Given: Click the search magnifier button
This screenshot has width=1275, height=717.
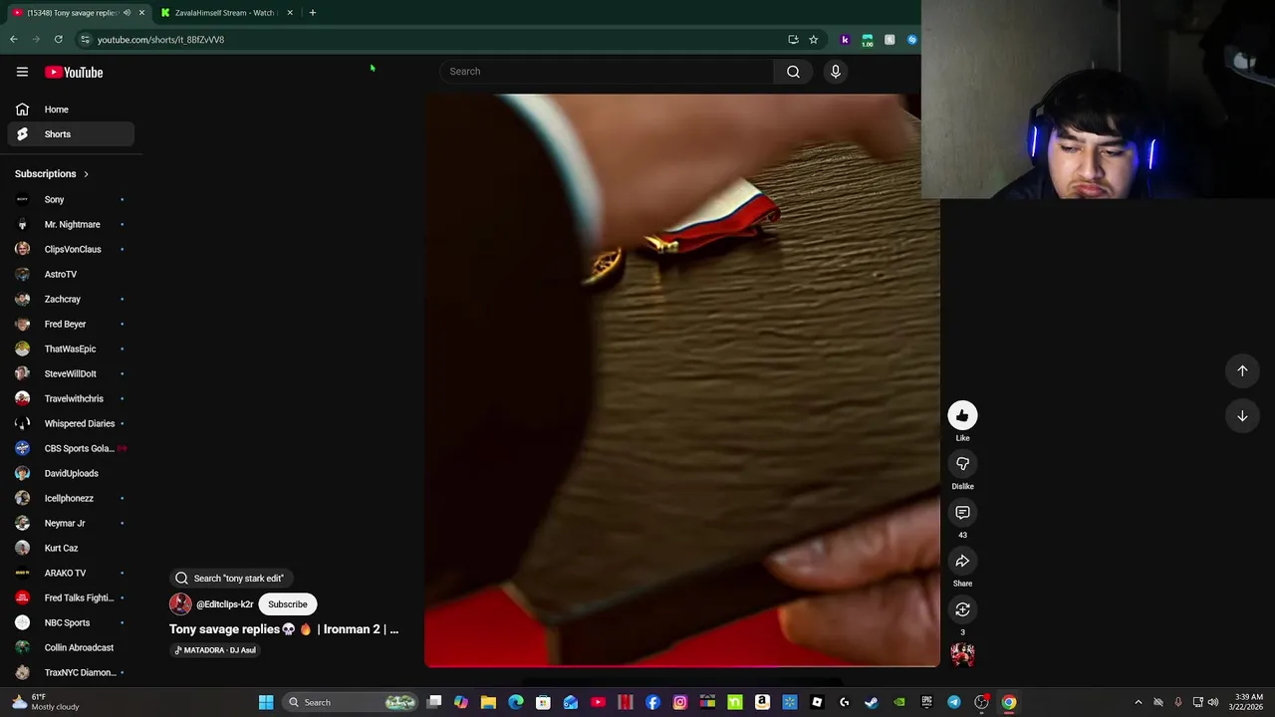Looking at the screenshot, I should [x=793, y=72].
